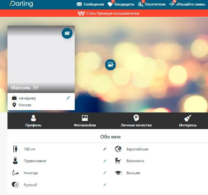Open Посетители visitors page
208x195 pixels.
point(152,5)
